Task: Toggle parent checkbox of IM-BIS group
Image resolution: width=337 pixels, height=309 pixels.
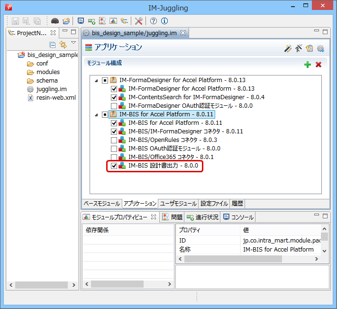Action: coord(105,114)
